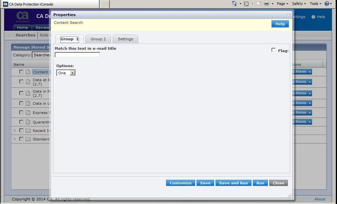This screenshot has height=204, width=337.
Task: Click the Read mail icon
Action: [259, 4]
